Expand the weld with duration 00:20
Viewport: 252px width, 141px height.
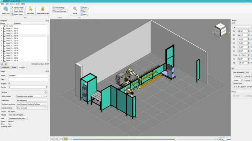click(1, 28)
